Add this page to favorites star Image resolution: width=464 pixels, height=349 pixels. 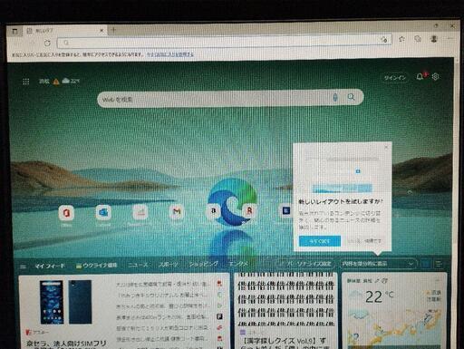tap(401, 39)
